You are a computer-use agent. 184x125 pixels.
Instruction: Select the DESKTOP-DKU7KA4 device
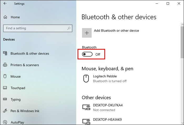(x=108, y=105)
